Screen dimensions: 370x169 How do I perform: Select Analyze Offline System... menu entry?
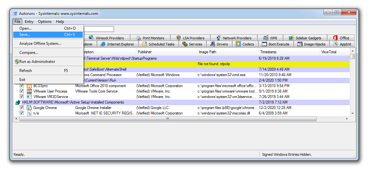48,44
